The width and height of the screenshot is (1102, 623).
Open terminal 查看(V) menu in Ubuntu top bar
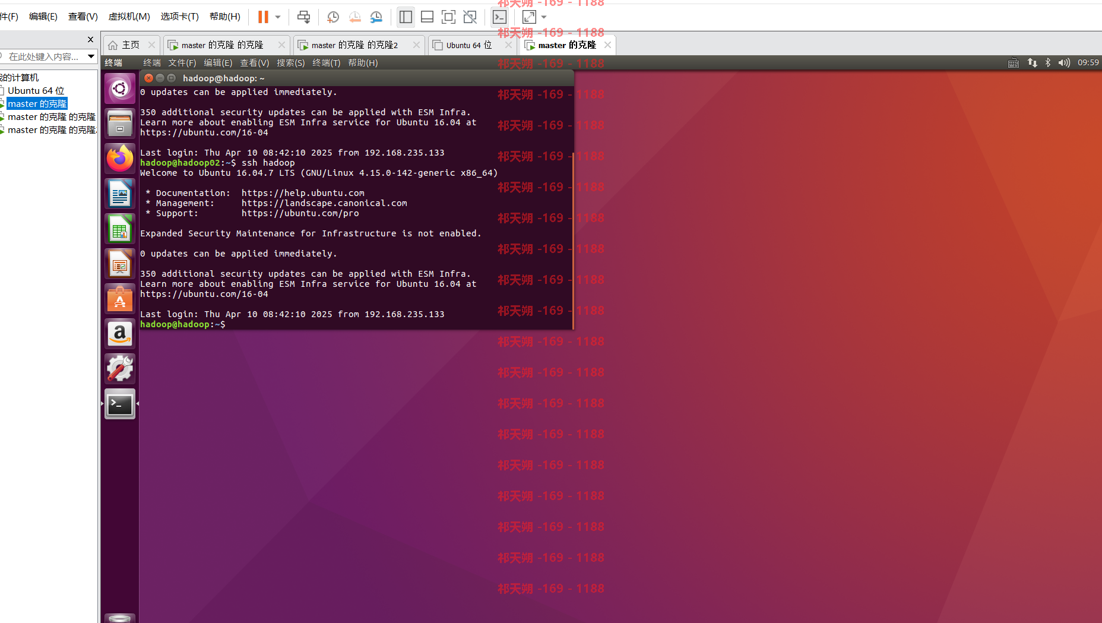point(254,63)
